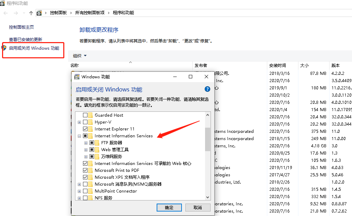
Task: Click the folder icon beside Guarded Host
Action: 91,115
